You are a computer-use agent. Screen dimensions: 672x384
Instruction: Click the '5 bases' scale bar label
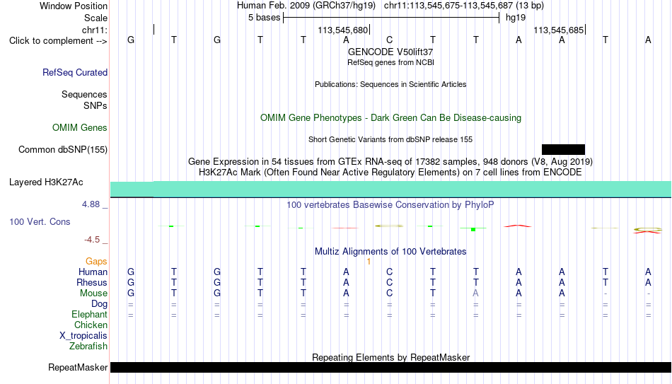coord(264,18)
